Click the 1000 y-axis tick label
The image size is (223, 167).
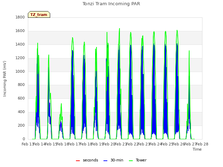coord(20,71)
